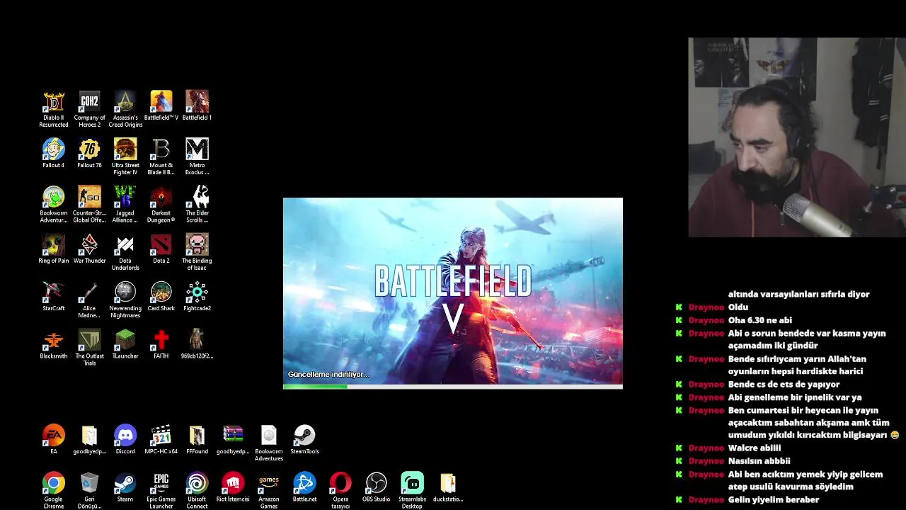Launch The Elder Scrolls shortcut

pos(197,204)
